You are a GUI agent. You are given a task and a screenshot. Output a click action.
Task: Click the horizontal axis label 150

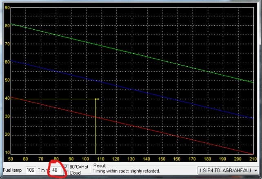coord(162,159)
